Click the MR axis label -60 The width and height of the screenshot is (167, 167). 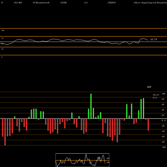(x=163, y=137)
